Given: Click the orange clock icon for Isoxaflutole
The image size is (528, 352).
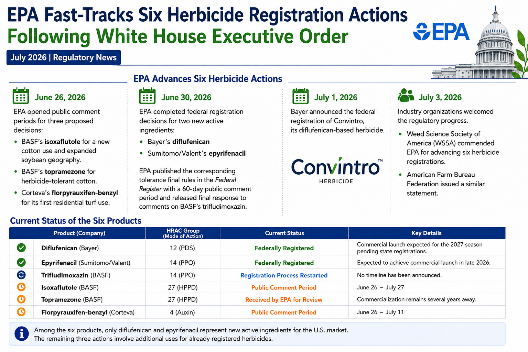Looking at the screenshot, I should 21,287.
